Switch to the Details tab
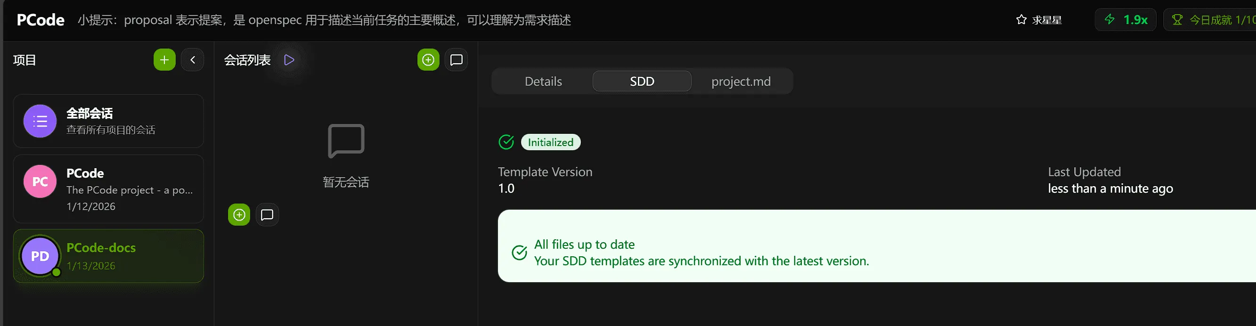1256x326 pixels. point(543,81)
